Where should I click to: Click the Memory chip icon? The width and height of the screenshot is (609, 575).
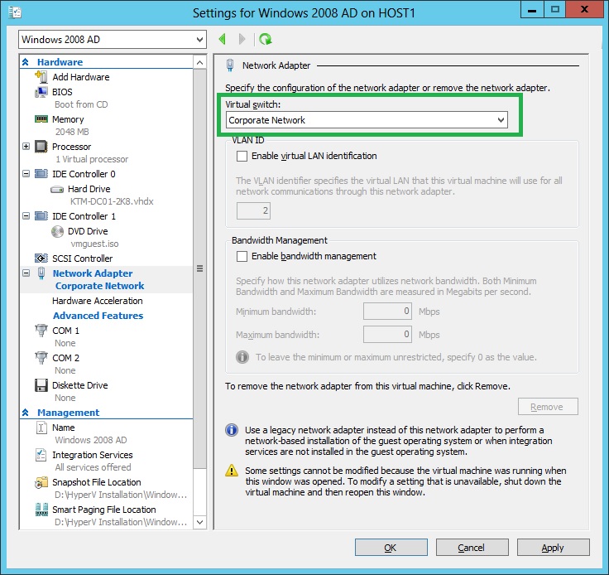point(41,119)
